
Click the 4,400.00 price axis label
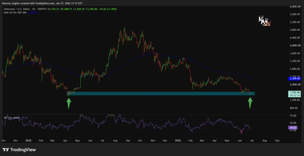coord(295,38)
